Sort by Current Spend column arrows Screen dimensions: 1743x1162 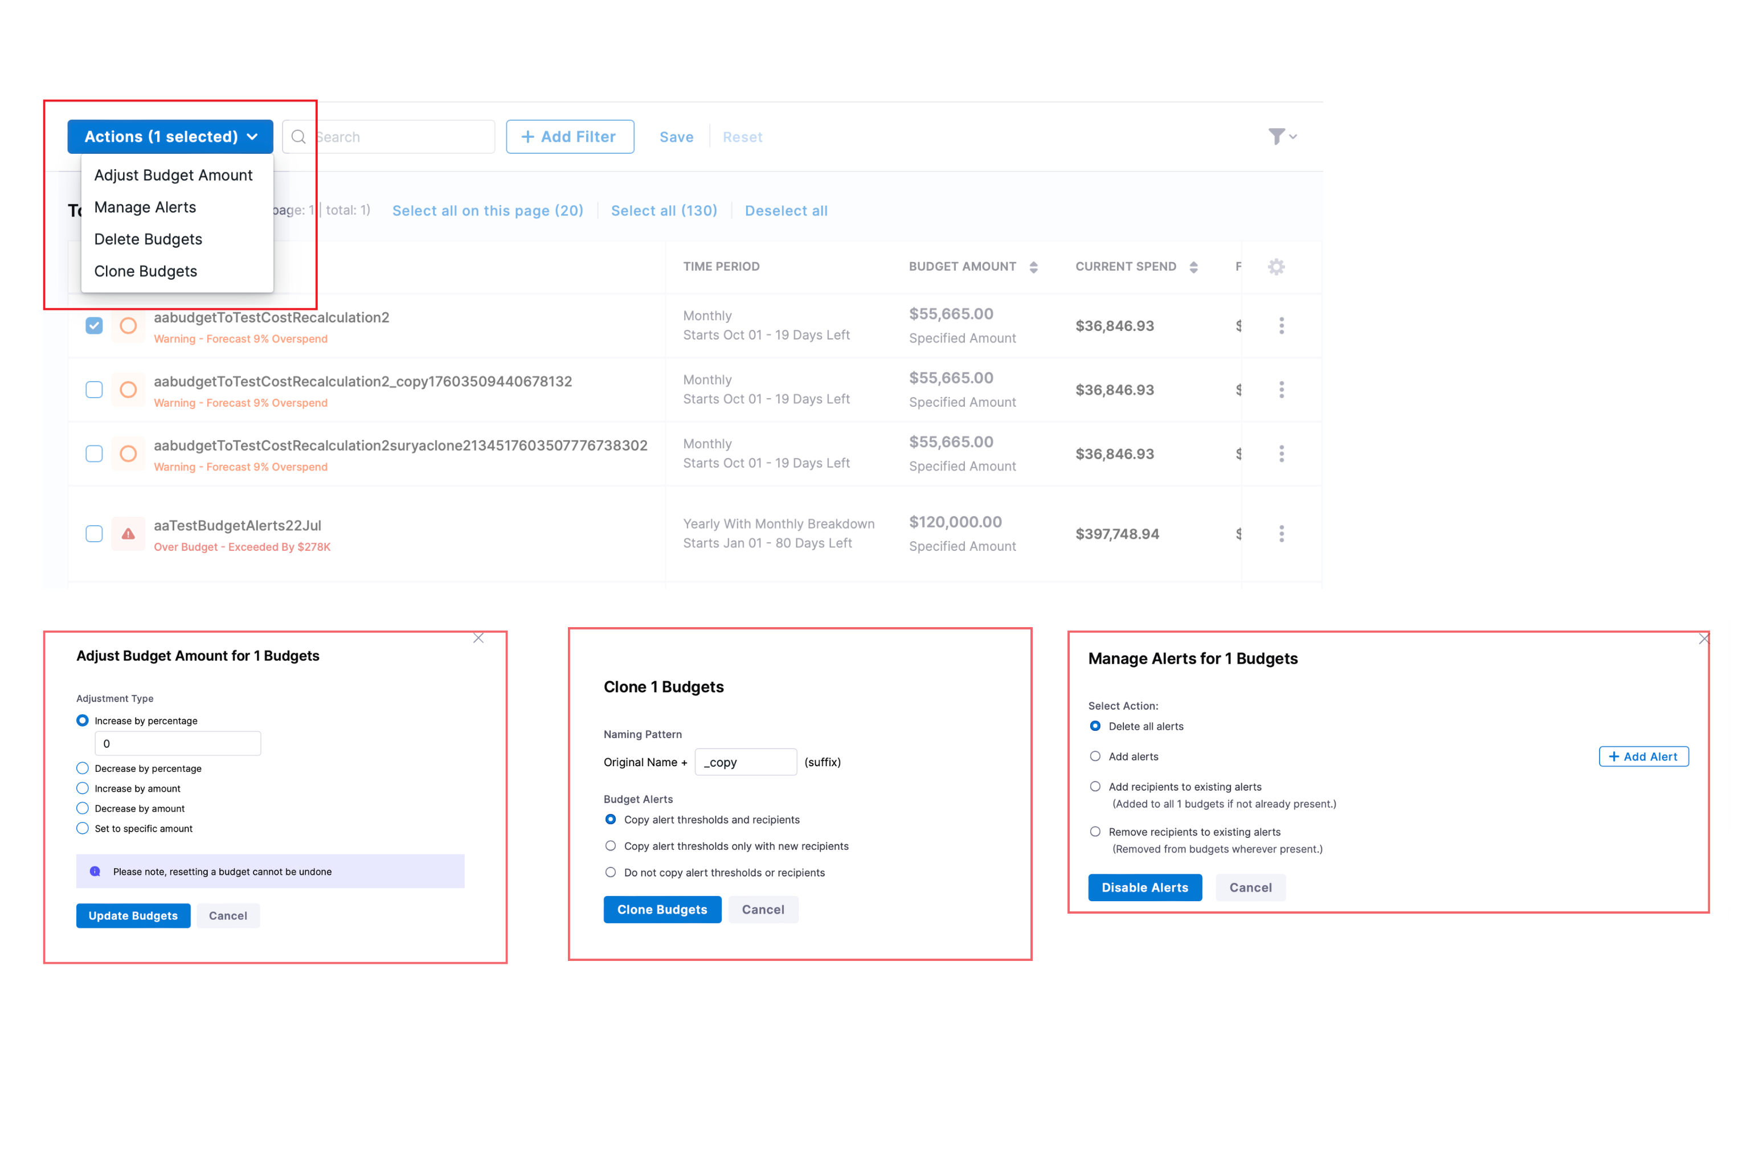click(x=1194, y=267)
